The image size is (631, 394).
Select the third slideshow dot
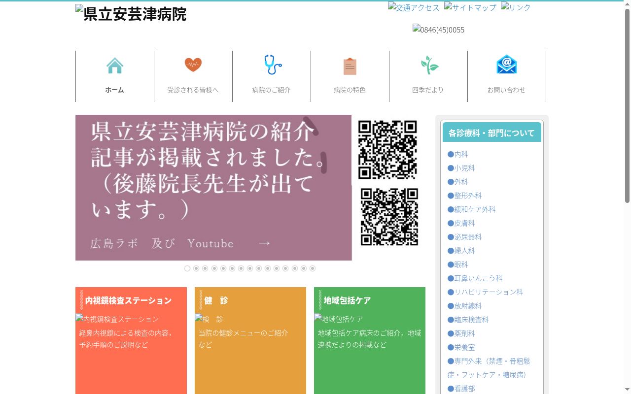point(205,268)
